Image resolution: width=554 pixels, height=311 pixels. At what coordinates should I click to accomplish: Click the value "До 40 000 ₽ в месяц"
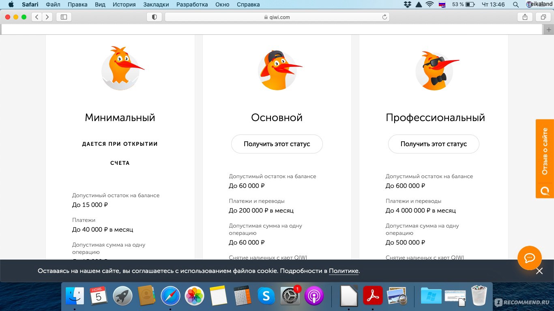pos(103,230)
